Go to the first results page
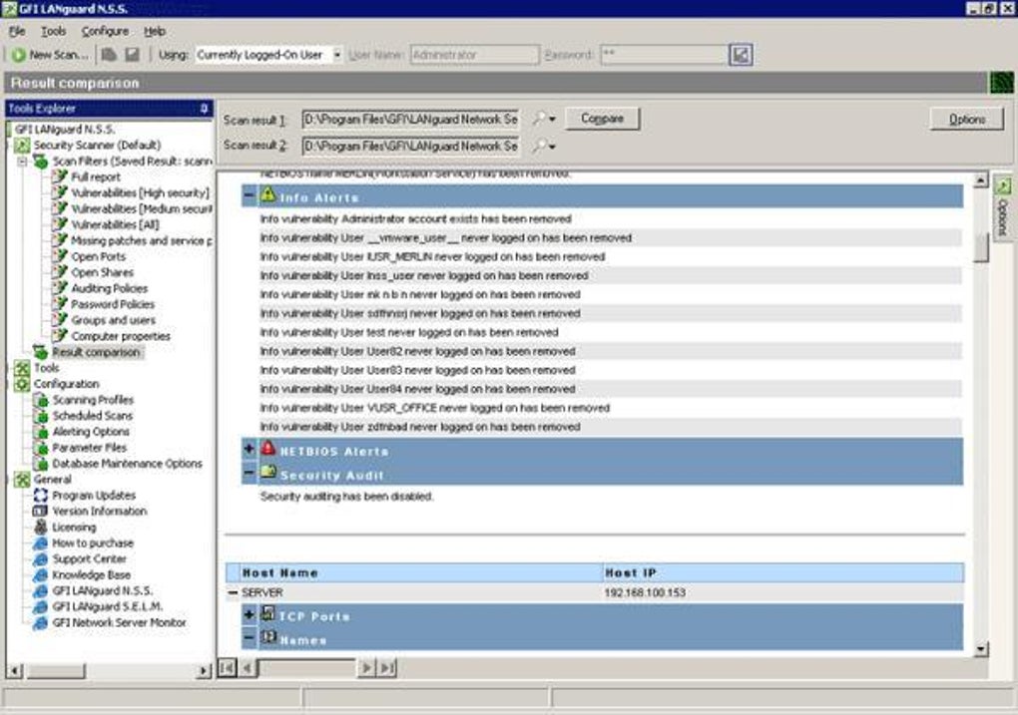Viewport: 1018px width, 715px height. 228,668
